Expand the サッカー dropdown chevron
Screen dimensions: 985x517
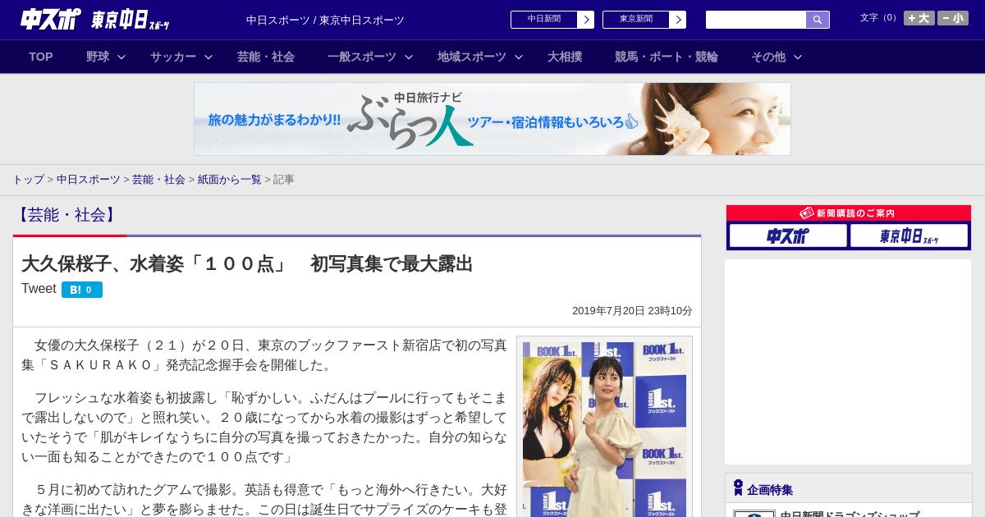(x=208, y=57)
